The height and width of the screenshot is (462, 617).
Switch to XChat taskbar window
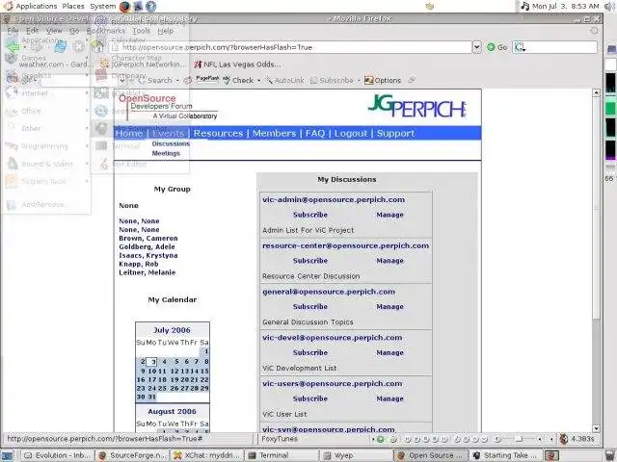tap(207, 455)
